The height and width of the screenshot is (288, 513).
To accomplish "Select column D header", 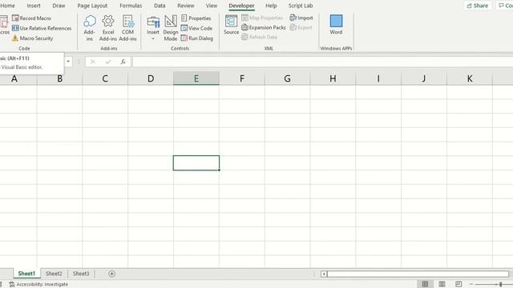I will click(x=151, y=78).
